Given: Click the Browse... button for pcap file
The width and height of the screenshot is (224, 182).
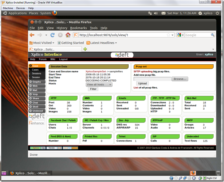Looking at the screenshot, I should (180, 79).
